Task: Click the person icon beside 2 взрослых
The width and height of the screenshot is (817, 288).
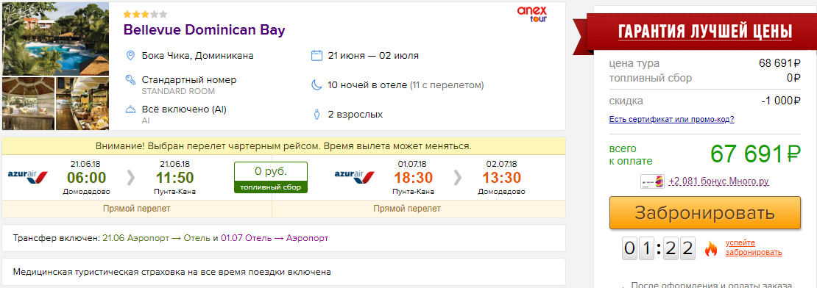Action: (316, 115)
